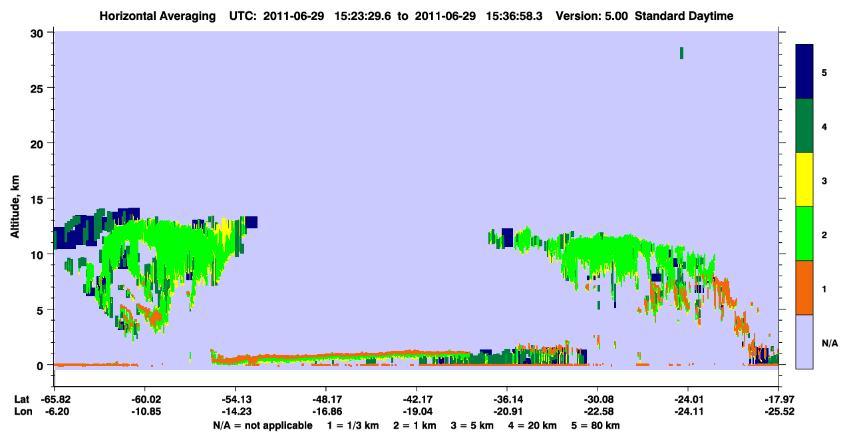The image size is (865, 444).
Task: Click latitude value -30.08
Action: pos(598,399)
